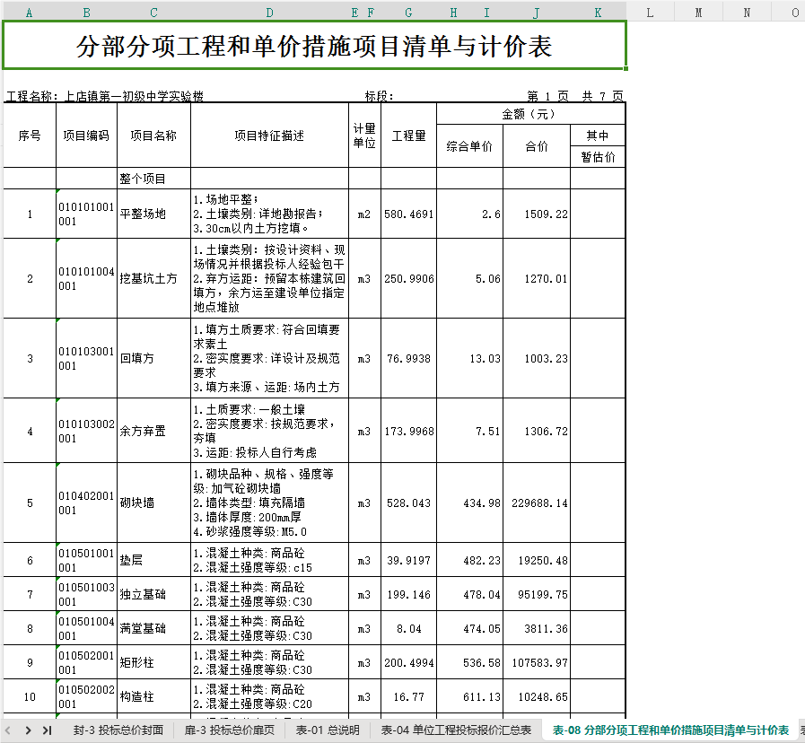Select column G header
The image size is (805, 743).
click(408, 13)
